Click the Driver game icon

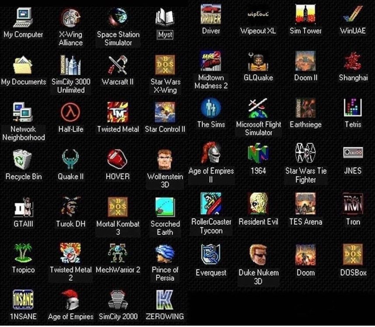click(x=211, y=14)
